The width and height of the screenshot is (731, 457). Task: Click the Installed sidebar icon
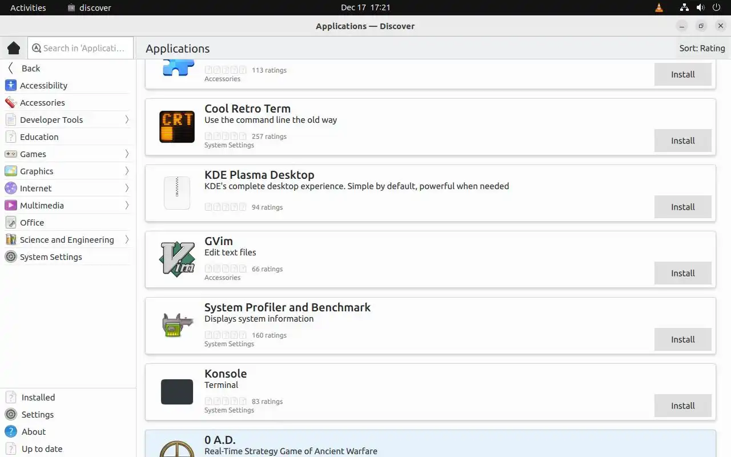[x=10, y=397]
